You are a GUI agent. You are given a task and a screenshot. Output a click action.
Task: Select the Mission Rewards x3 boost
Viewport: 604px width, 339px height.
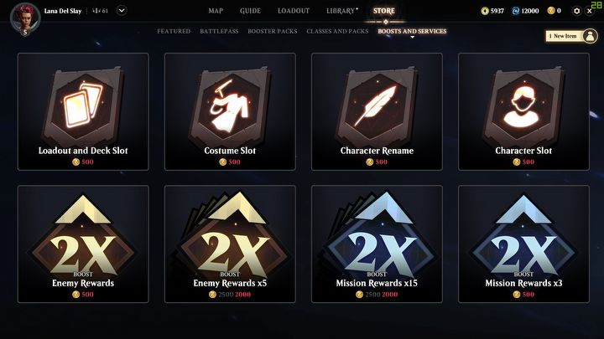[523, 244]
